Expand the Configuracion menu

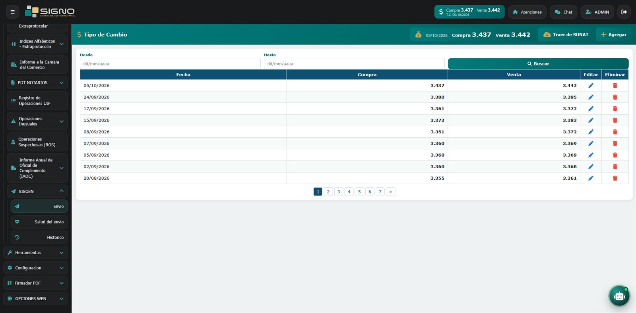[36, 268]
